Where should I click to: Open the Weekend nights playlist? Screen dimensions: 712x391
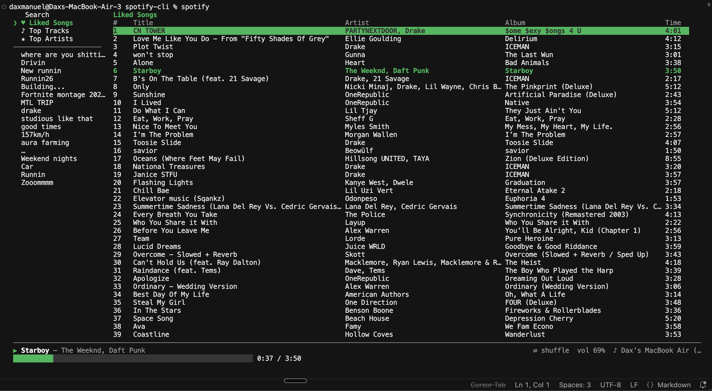[x=49, y=159]
